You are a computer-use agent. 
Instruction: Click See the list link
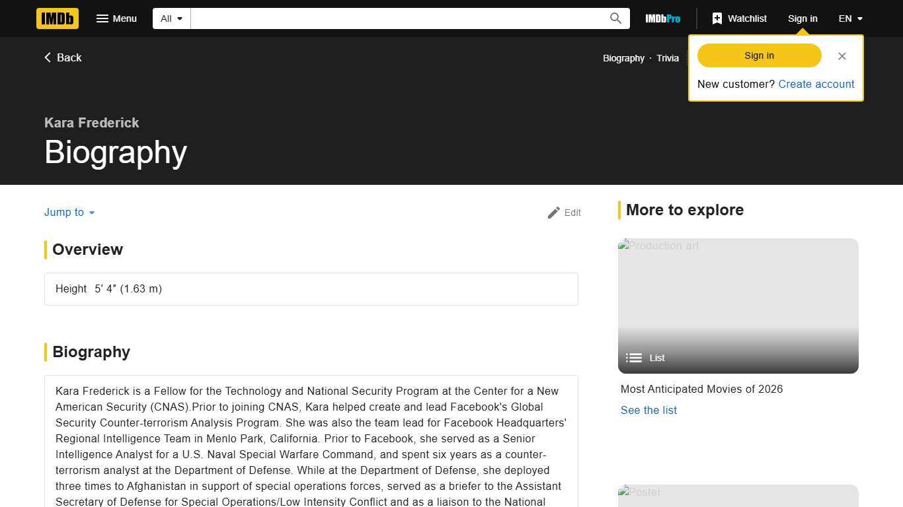point(648,410)
